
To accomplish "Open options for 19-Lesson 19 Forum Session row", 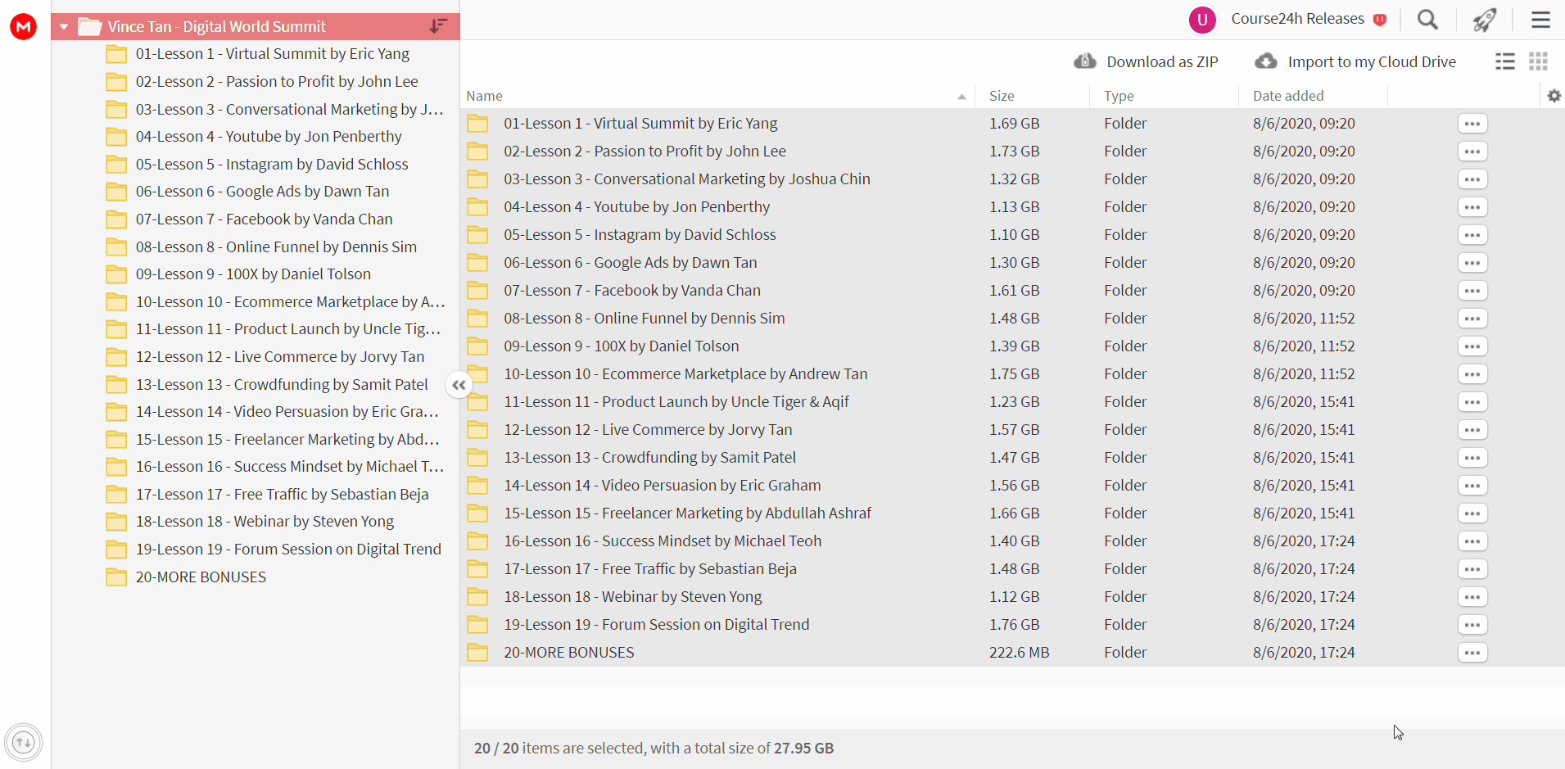I will tap(1472, 625).
